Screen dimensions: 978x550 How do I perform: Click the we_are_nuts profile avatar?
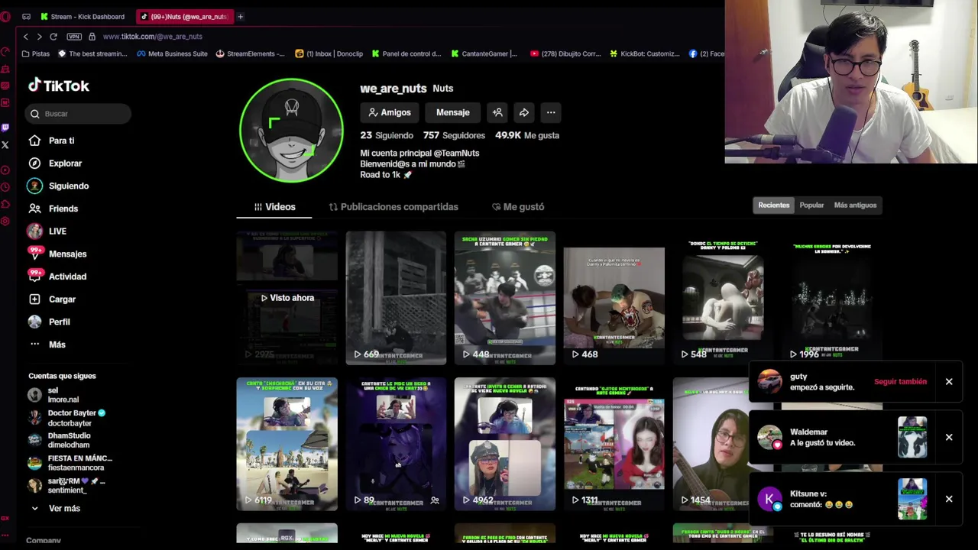[x=291, y=131]
